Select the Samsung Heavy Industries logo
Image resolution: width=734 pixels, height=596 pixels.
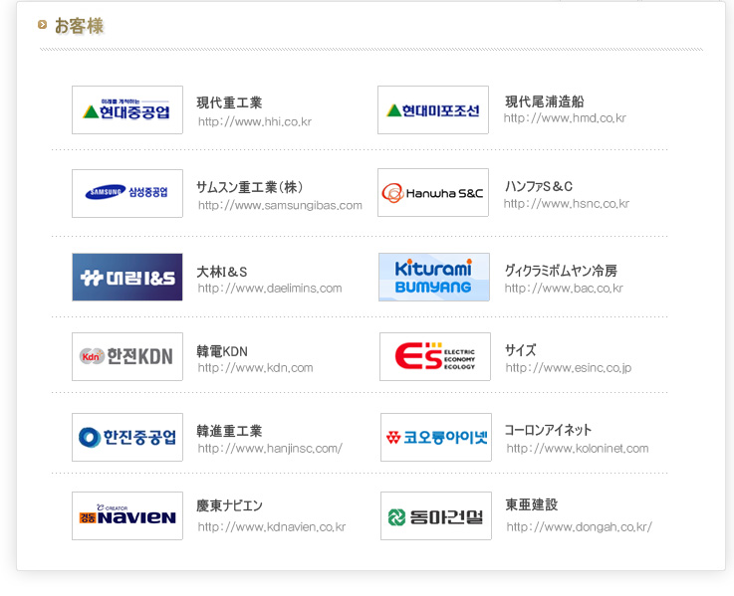point(127,193)
